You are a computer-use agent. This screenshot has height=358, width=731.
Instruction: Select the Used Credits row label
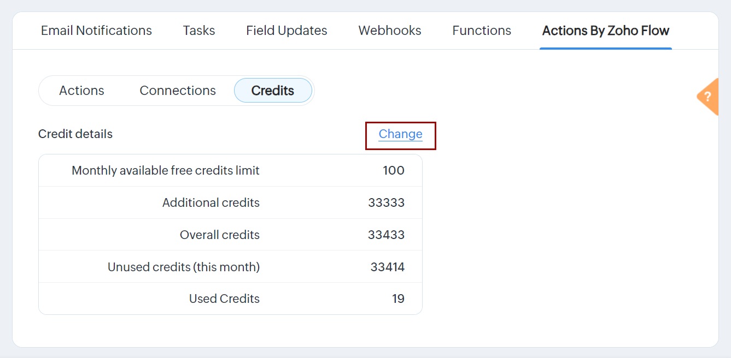pos(224,299)
